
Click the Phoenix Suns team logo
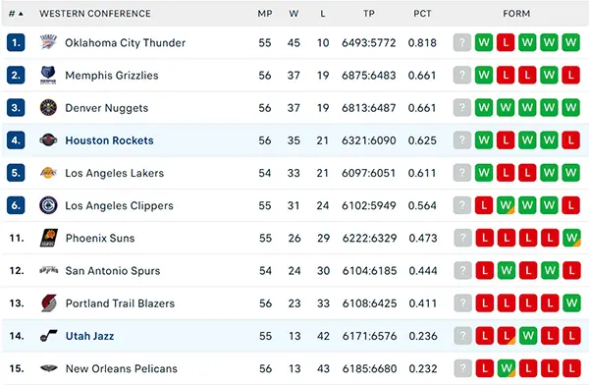[x=49, y=238]
